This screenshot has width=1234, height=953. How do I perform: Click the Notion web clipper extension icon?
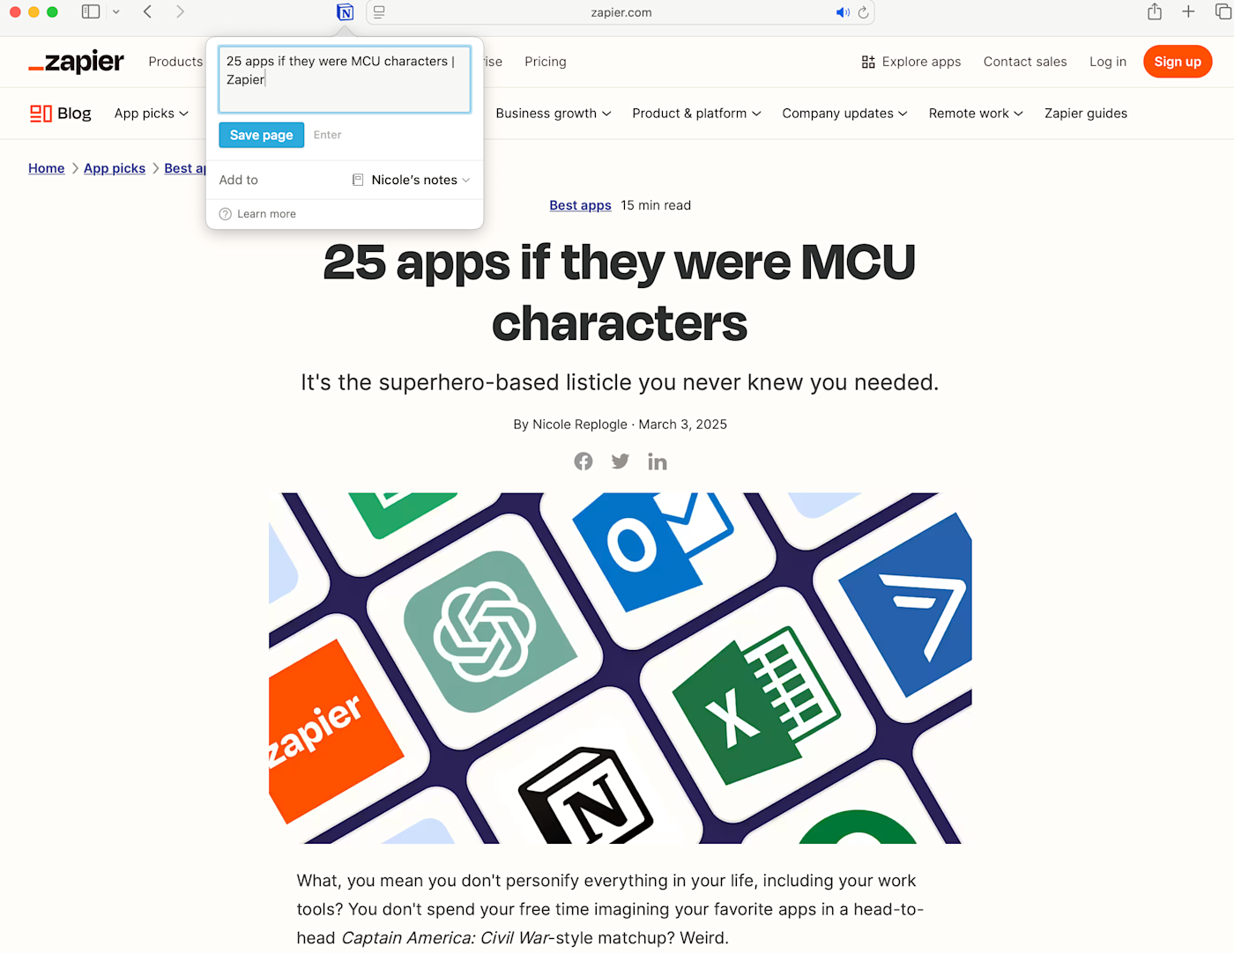346,12
